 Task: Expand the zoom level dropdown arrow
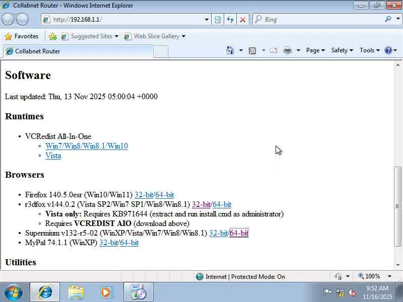pyautogui.click(x=389, y=276)
